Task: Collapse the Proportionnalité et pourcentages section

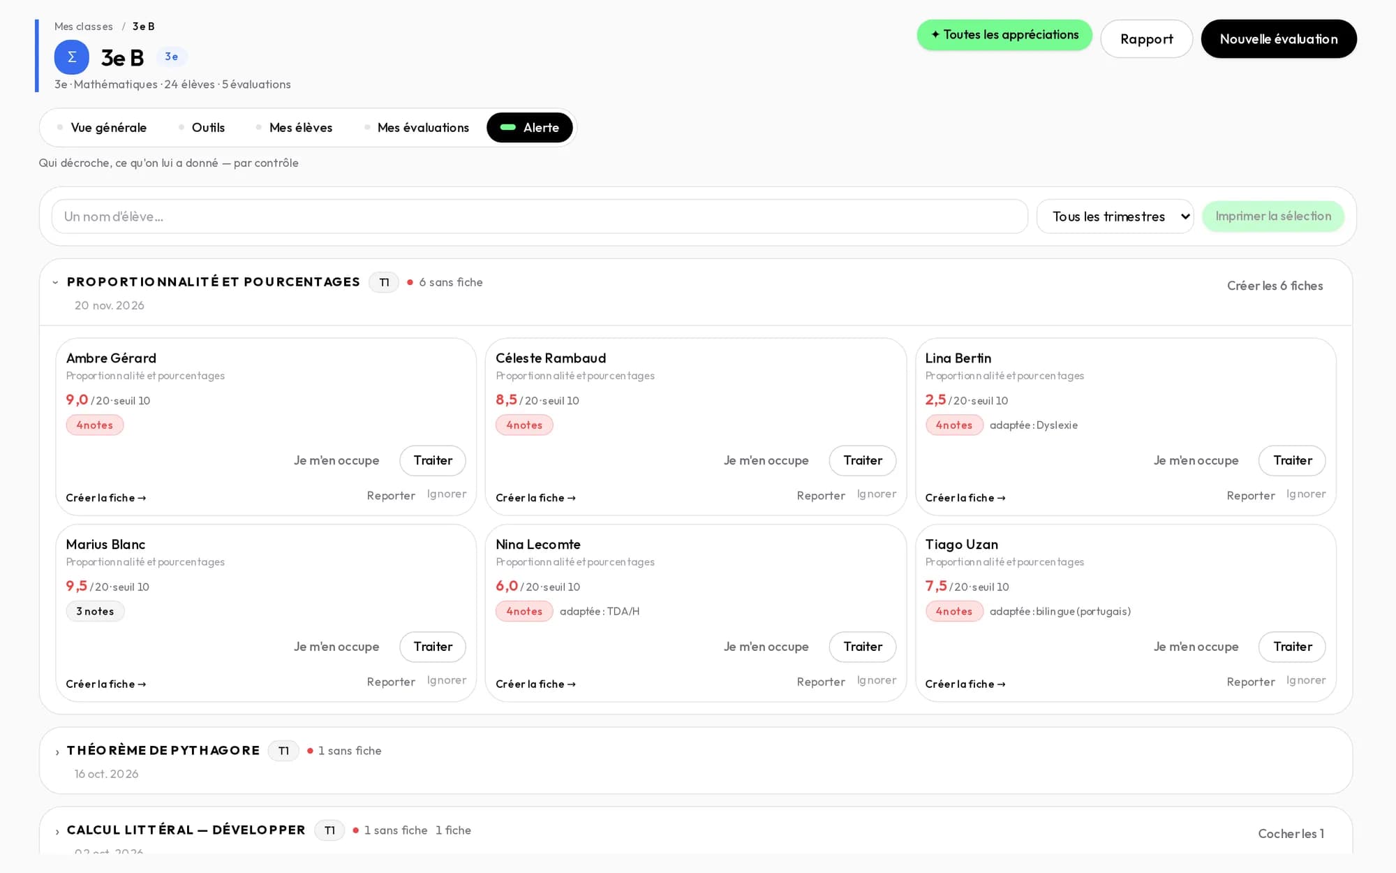Action: (x=55, y=282)
